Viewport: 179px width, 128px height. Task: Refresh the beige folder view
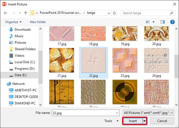coord(114,13)
